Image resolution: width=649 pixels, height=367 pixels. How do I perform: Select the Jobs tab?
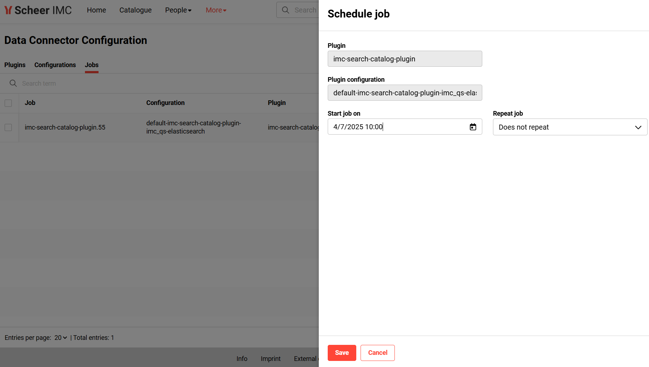(x=92, y=65)
